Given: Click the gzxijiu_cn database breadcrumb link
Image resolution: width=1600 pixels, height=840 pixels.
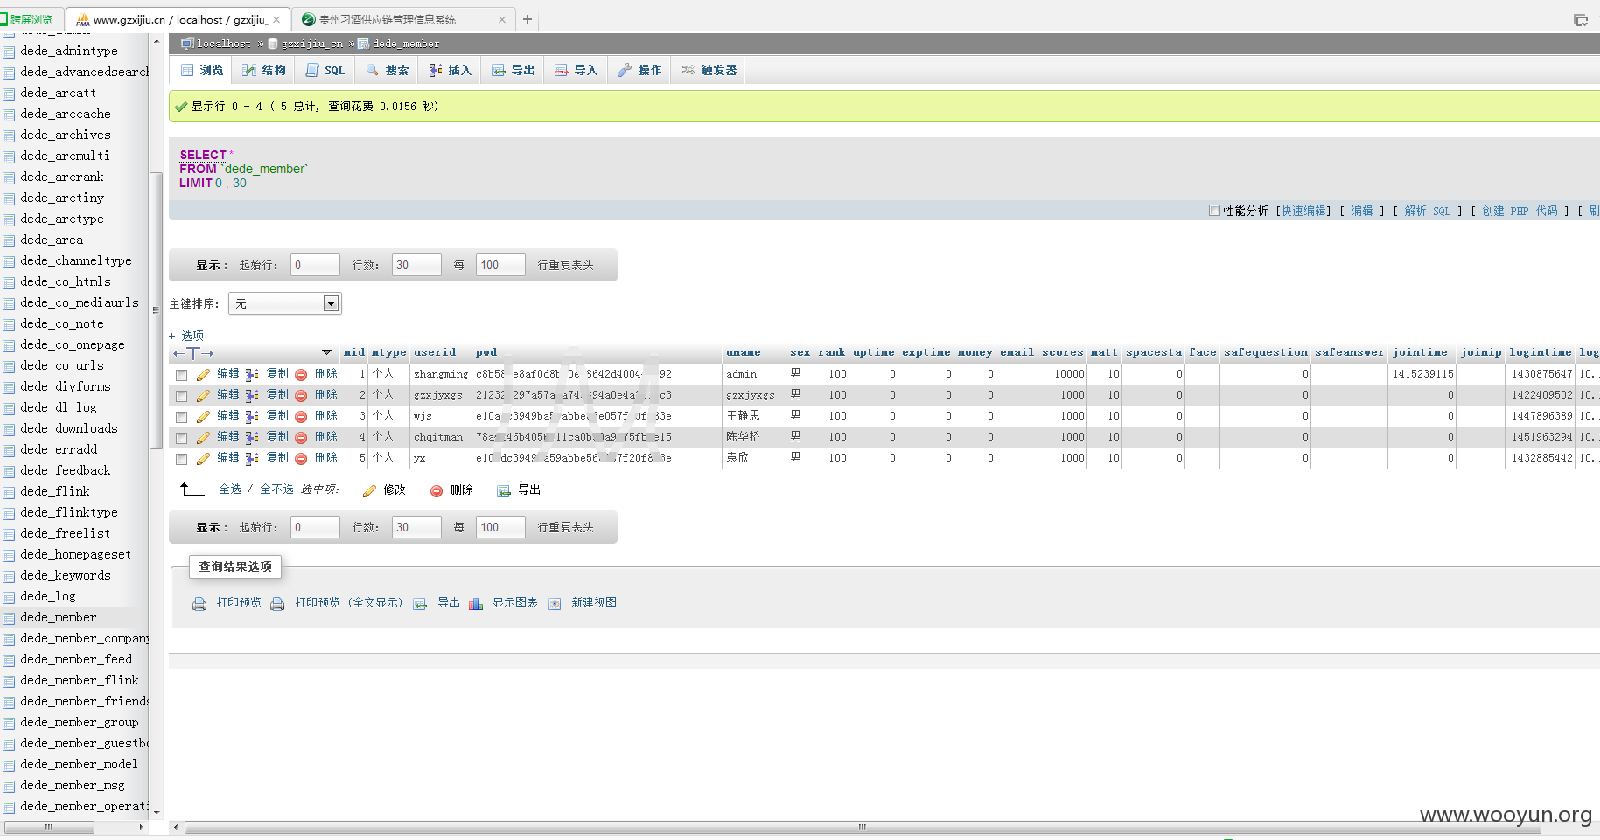Looking at the screenshot, I should [312, 44].
